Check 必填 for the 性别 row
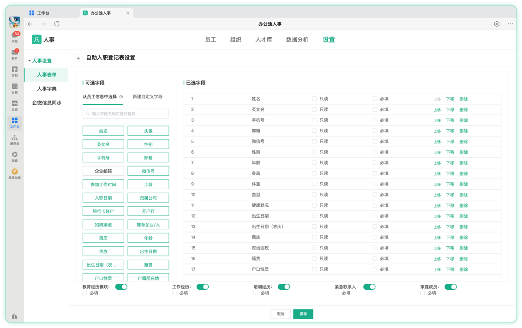 tap(374, 152)
